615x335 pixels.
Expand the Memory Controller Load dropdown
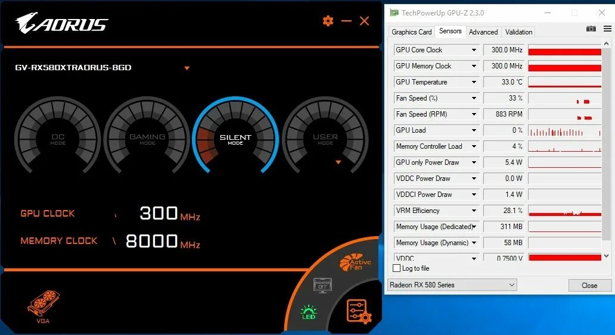[x=474, y=146]
